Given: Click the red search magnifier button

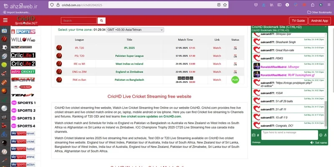Looking at the screenshot, I should click(x=101, y=20).
